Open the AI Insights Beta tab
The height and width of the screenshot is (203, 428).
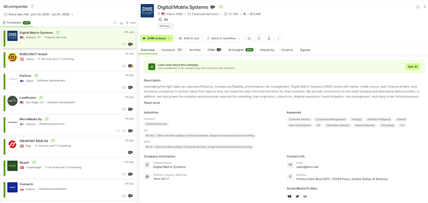pos(241,50)
